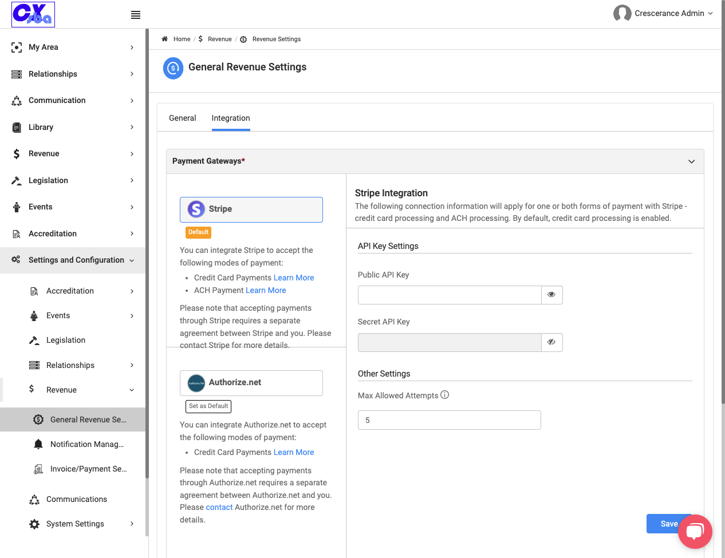Click the Notification Management bell icon

(38, 444)
